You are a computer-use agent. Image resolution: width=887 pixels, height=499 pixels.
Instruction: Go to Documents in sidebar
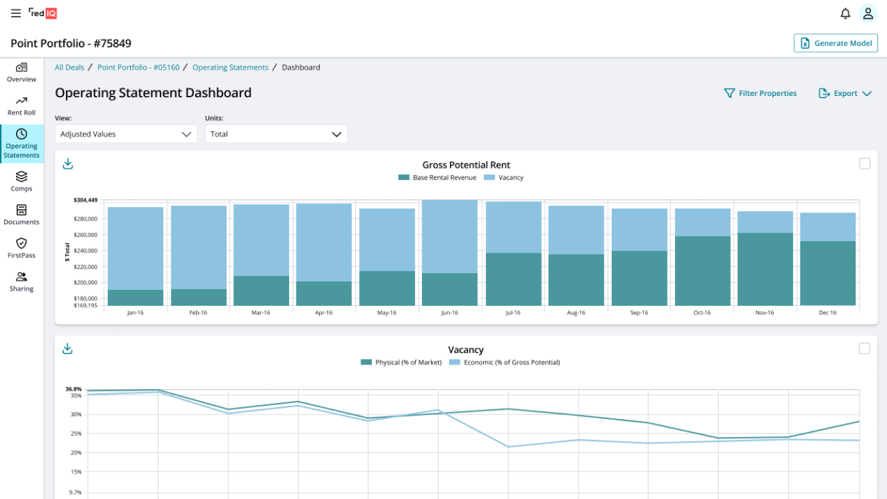(x=21, y=215)
